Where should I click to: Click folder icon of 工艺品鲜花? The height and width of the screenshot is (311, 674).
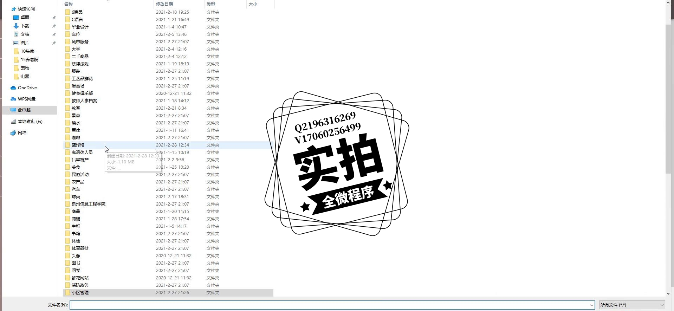coord(67,78)
